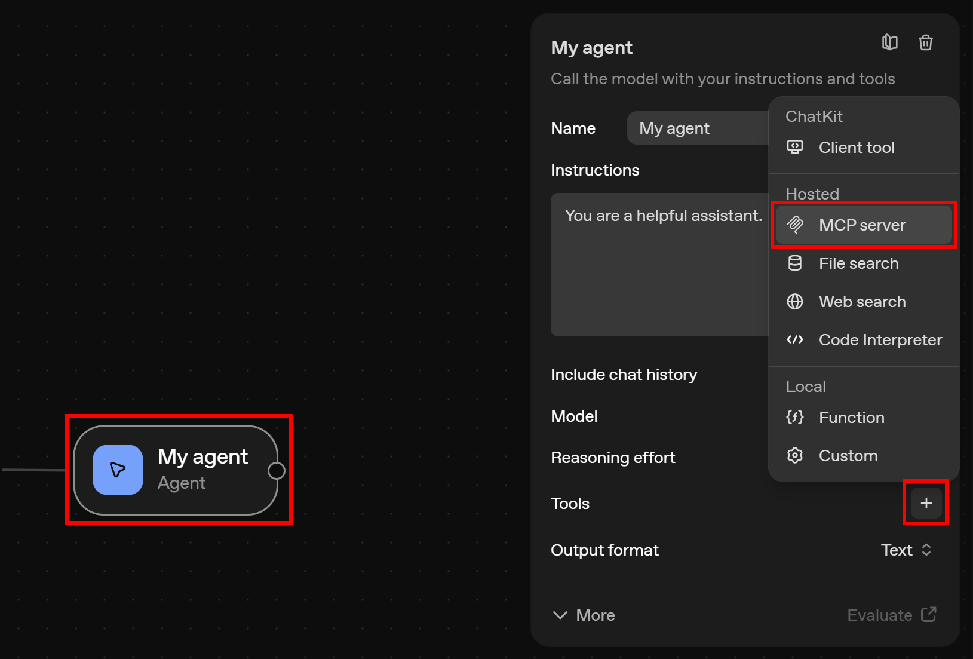
Task: Click the Web search globe icon
Action: coord(794,302)
